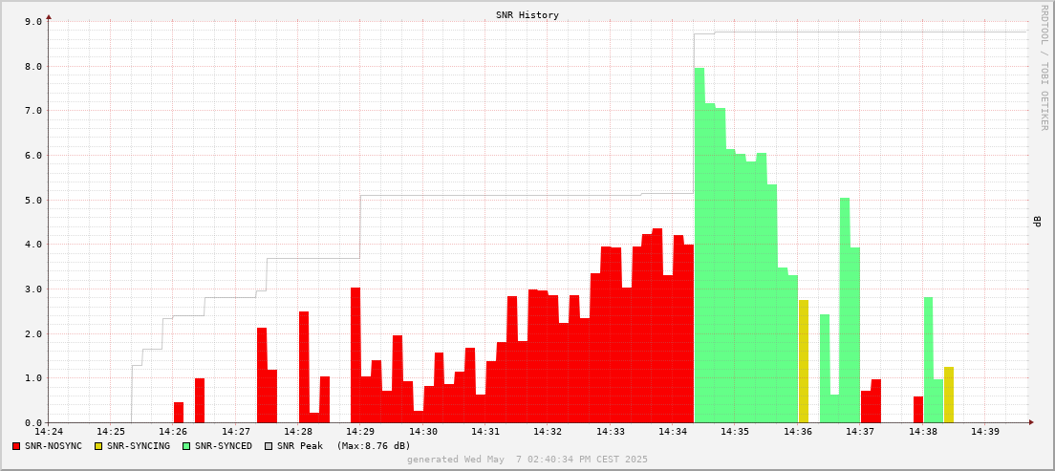Click the 14:38 time axis label

pos(922,431)
